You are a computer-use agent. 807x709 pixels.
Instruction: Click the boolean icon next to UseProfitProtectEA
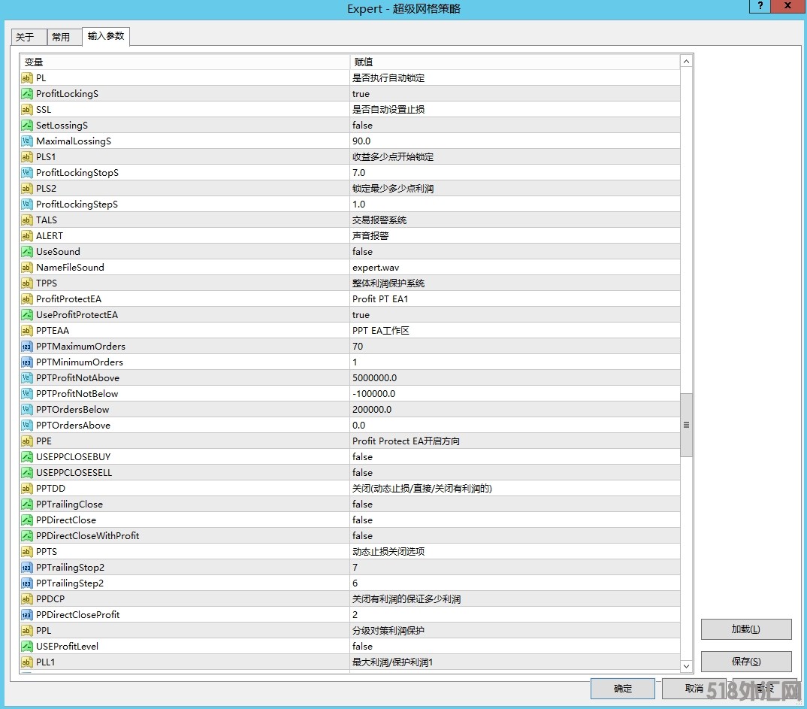coord(27,315)
